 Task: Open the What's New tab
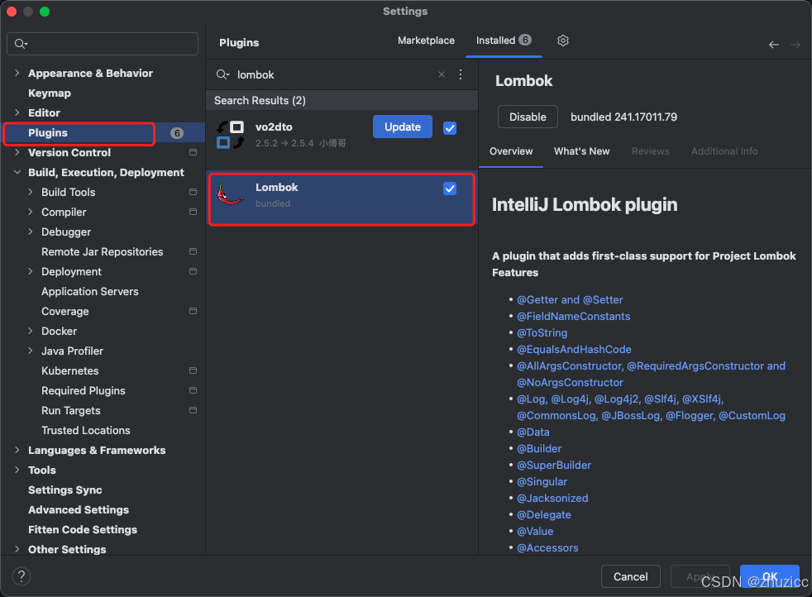pyautogui.click(x=581, y=151)
